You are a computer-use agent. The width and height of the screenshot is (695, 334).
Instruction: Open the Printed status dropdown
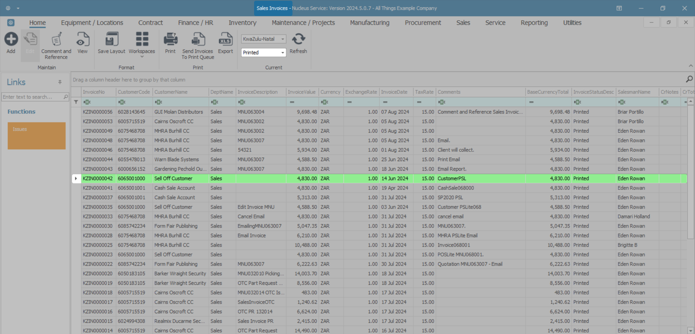[282, 53]
